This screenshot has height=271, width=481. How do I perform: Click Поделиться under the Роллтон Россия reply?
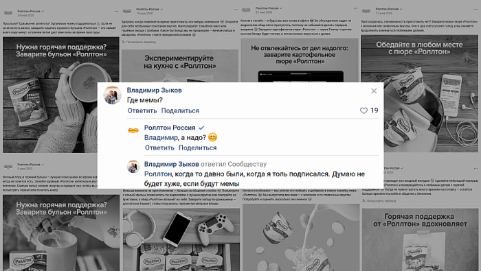coord(198,148)
